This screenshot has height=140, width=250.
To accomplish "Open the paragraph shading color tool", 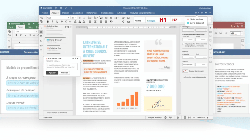I will [84, 22].
